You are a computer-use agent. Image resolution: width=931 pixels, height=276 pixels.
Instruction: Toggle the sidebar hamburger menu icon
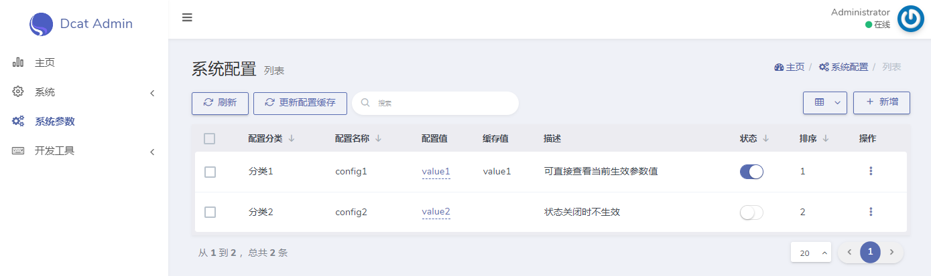click(x=187, y=17)
